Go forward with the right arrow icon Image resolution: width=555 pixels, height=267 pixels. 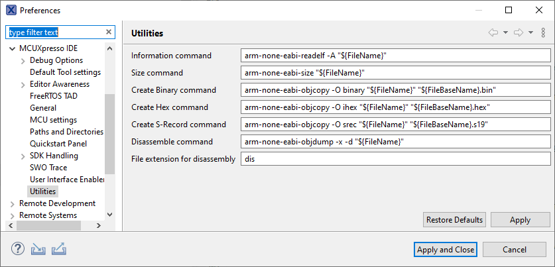point(519,32)
